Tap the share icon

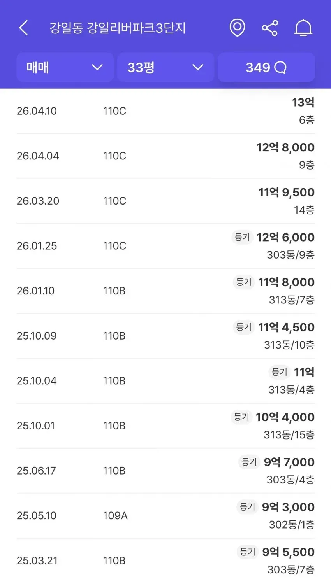pyautogui.click(x=270, y=28)
